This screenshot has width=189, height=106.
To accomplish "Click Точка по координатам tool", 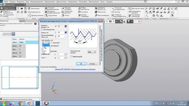I will [x=118, y=9].
